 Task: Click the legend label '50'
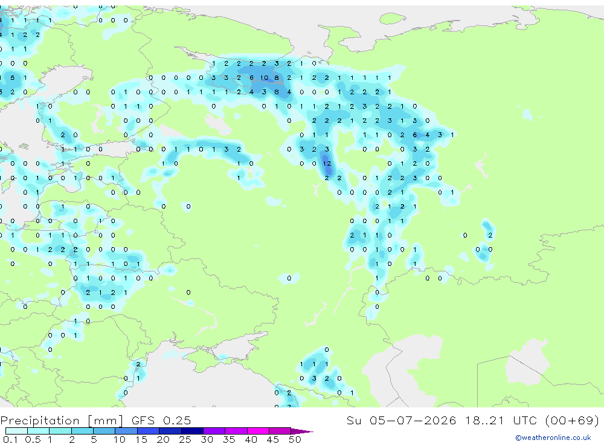coord(295,439)
